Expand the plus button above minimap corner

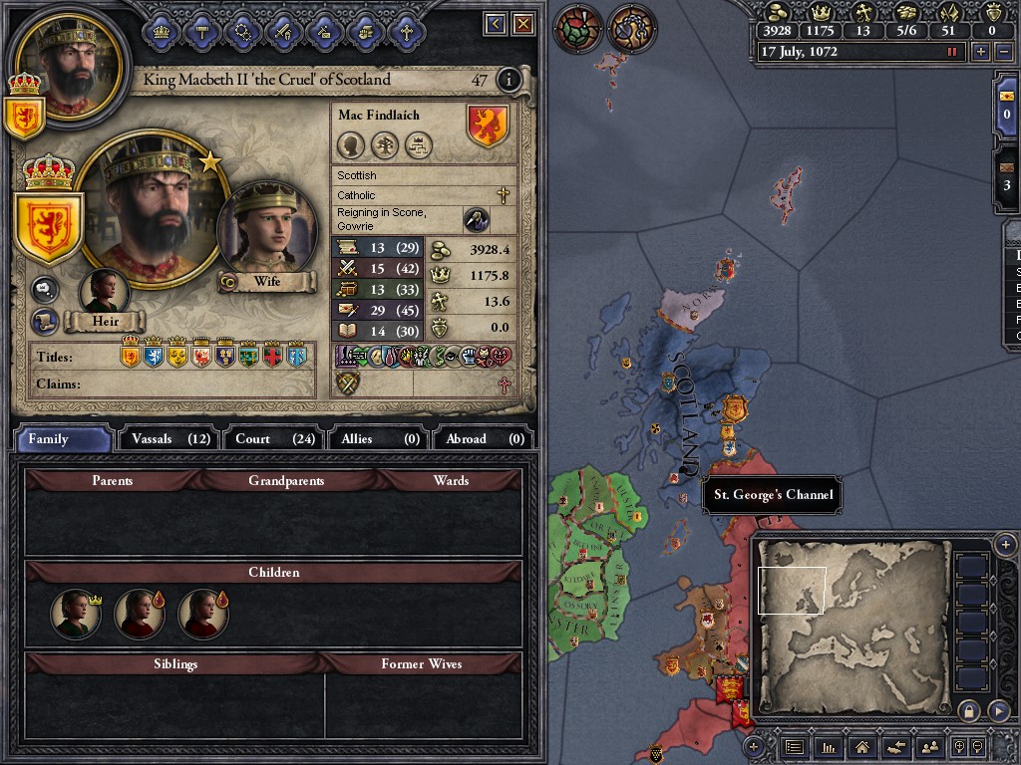point(1005,544)
